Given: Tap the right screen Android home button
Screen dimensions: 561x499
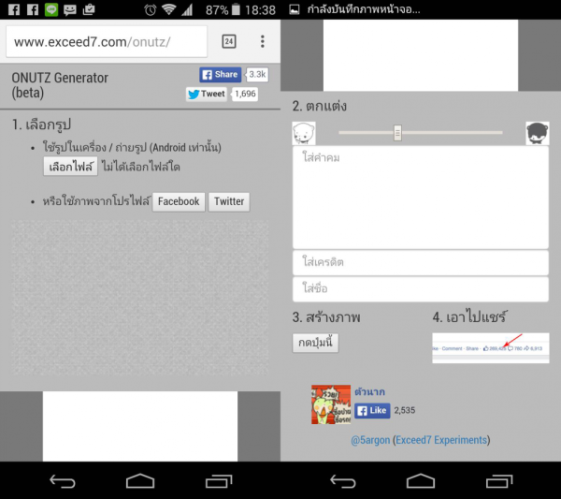Looking at the screenshot, I should (421, 481).
